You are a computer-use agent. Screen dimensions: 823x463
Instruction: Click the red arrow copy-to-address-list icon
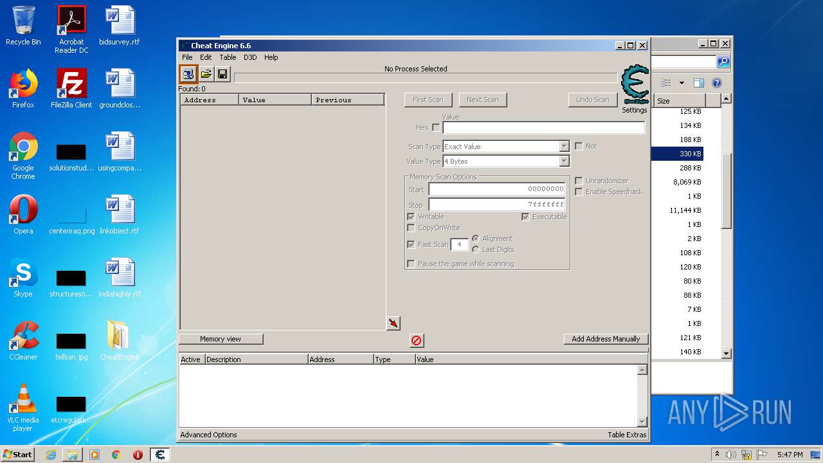coord(393,323)
